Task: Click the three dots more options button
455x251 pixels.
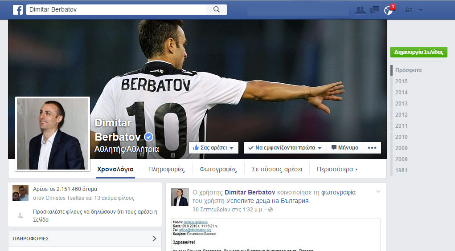Action: (372, 147)
